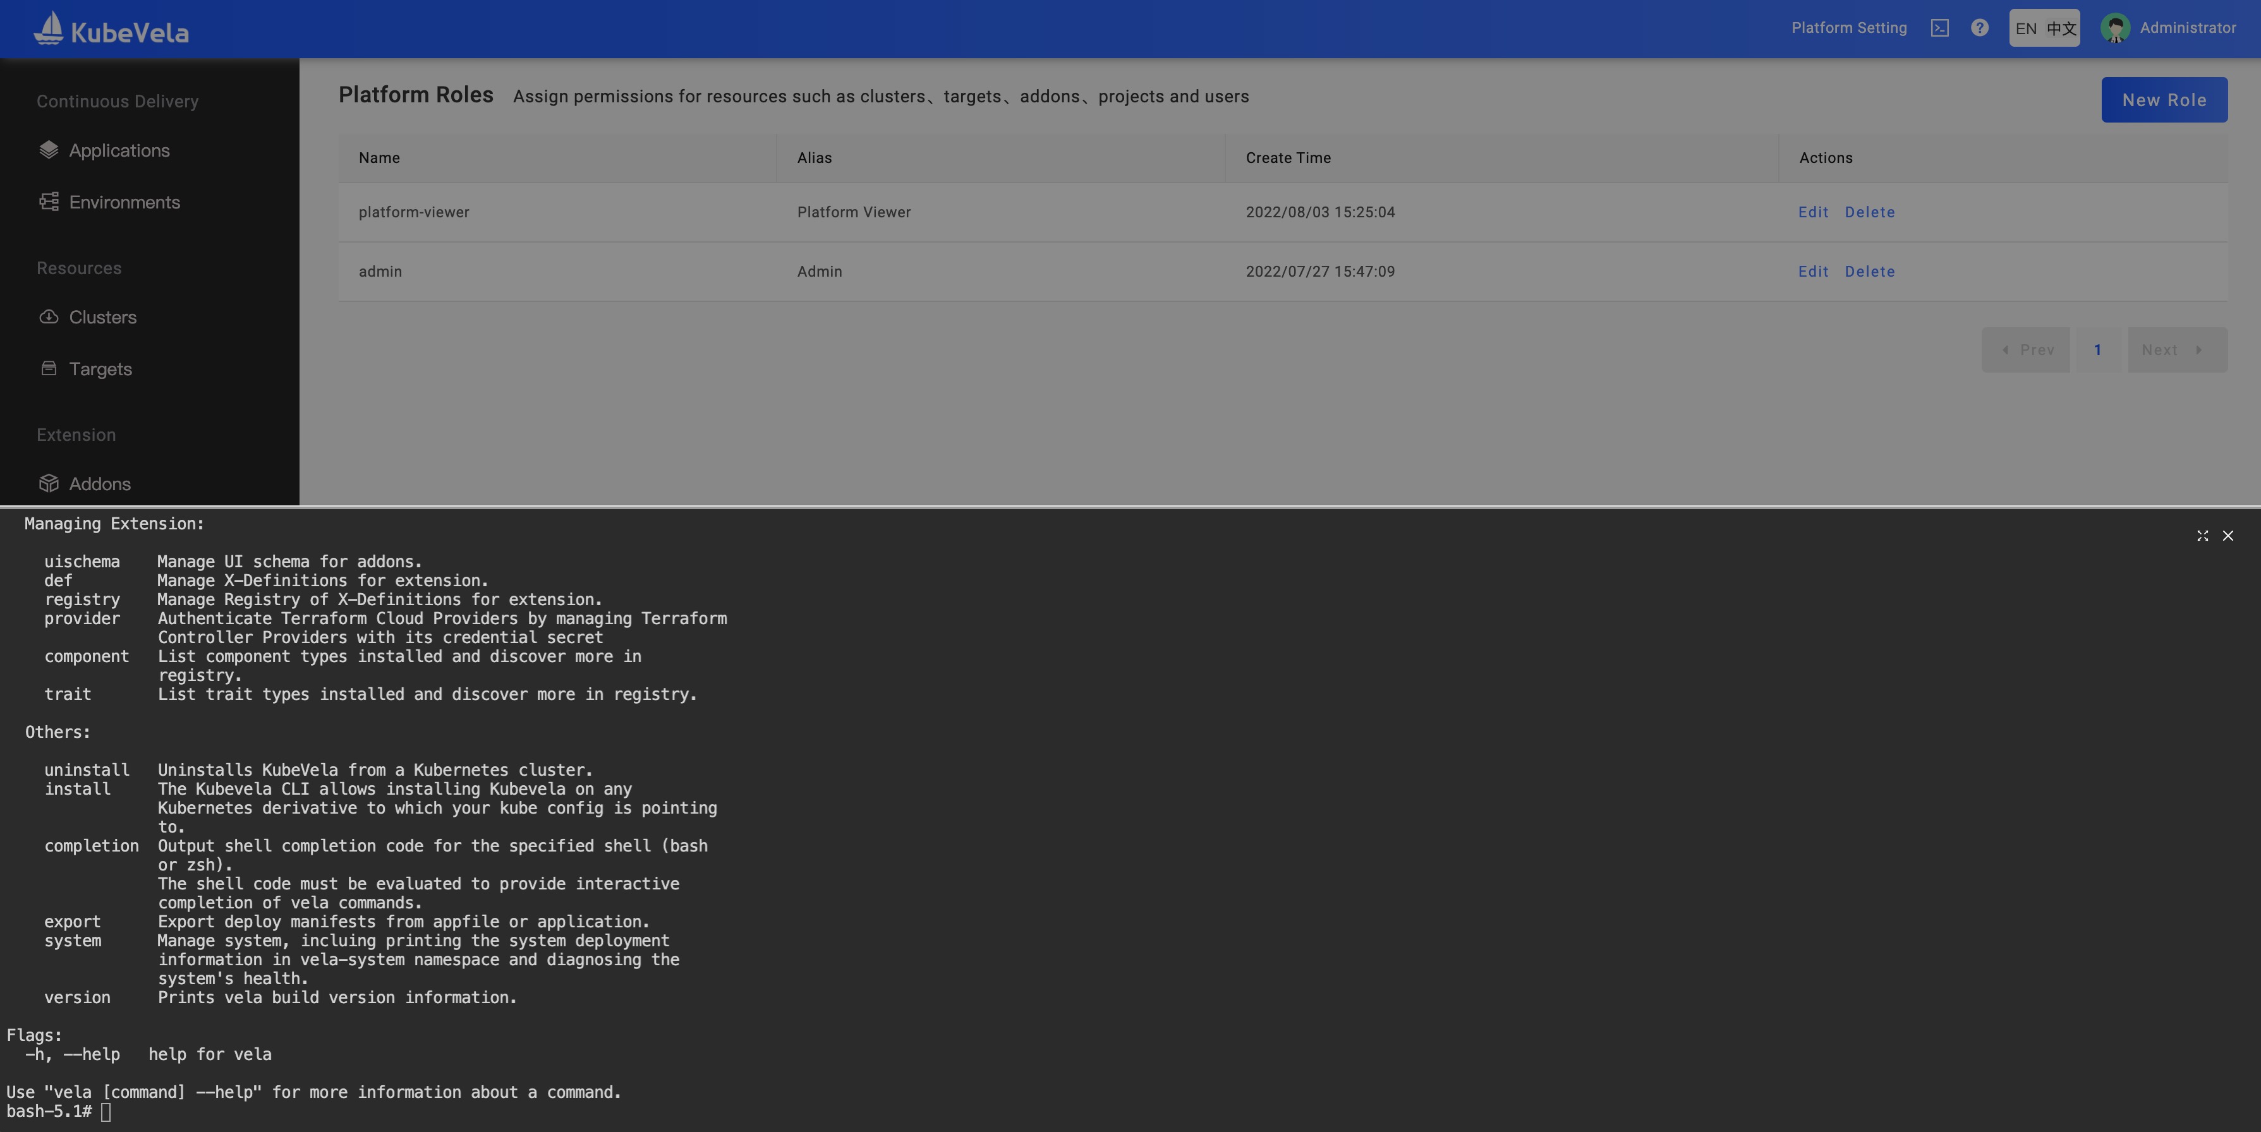Screen dimensions: 2261x1132
Task: Open Addons in the Extension section
Action: (x=99, y=485)
